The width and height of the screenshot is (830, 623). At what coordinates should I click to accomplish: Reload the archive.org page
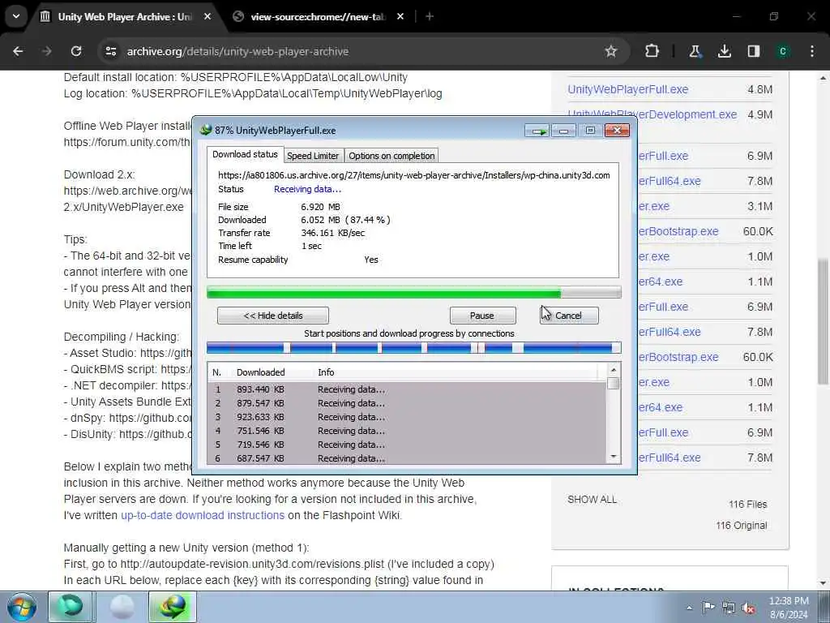76,51
